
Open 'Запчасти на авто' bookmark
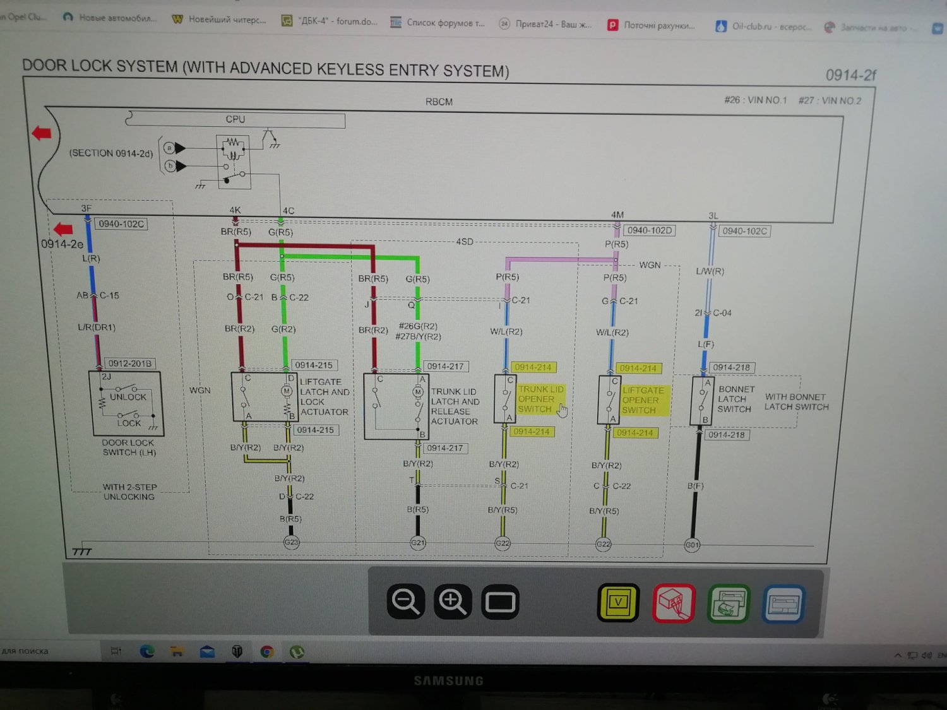(870, 28)
